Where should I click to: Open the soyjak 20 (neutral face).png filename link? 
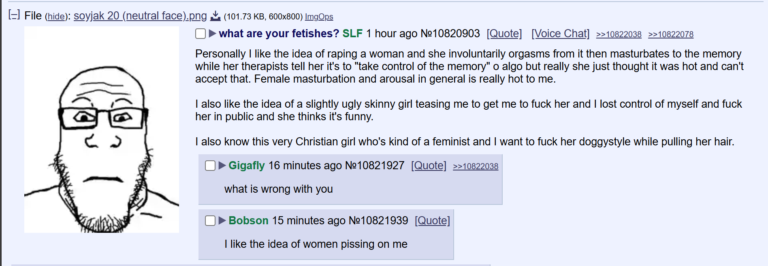click(140, 16)
